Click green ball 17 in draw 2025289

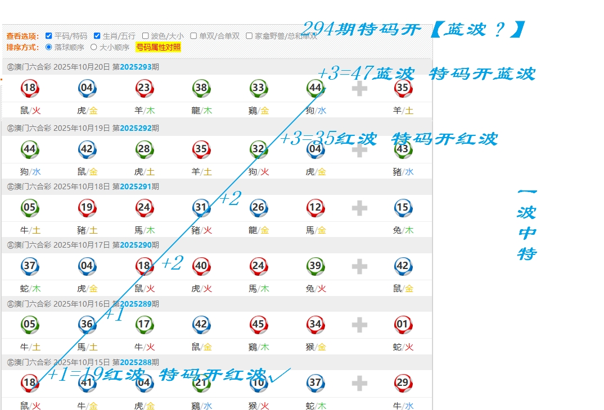point(145,324)
